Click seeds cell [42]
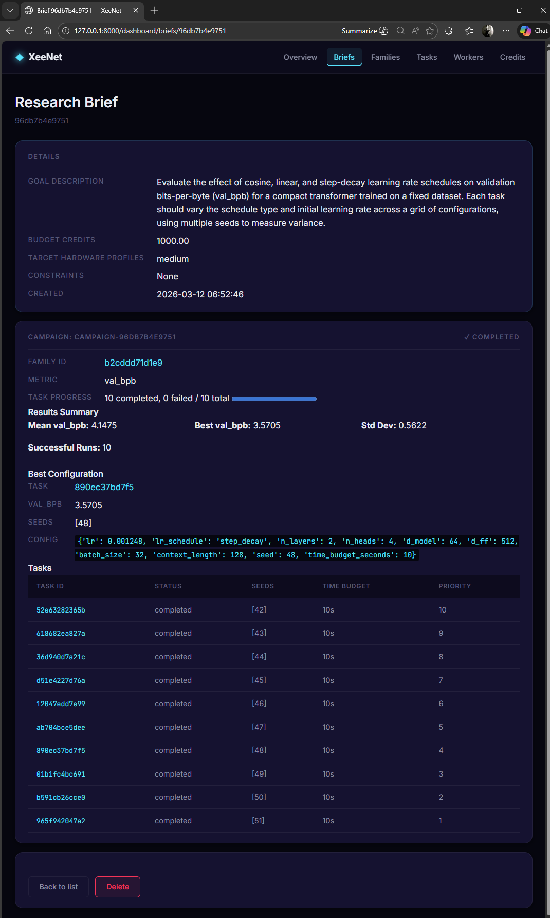The height and width of the screenshot is (918, 550). pos(259,609)
